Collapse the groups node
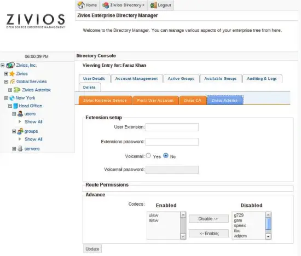The width and height of the screenshot is (301, 256). coord(14,131)
